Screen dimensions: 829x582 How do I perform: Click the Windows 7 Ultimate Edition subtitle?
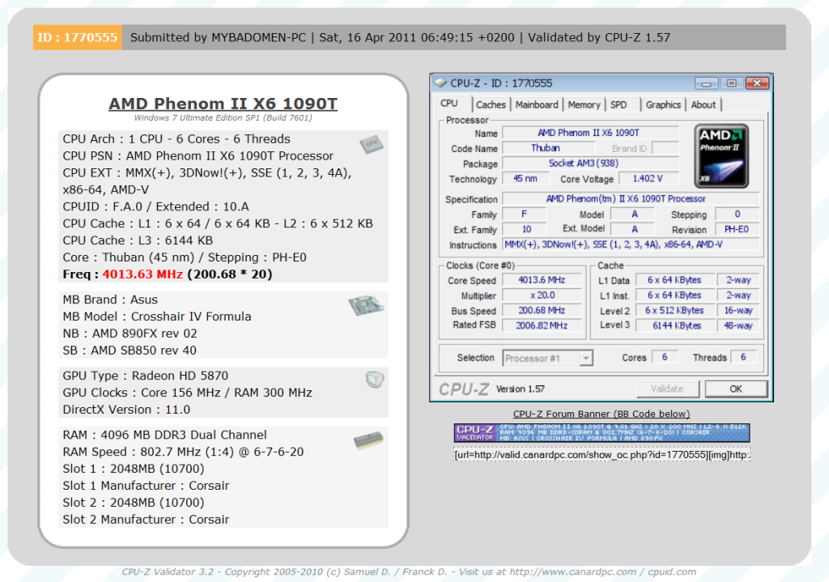(x=223, y=118)
